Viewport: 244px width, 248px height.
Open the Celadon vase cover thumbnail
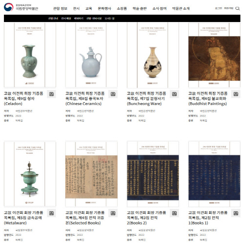pos(30,55)
